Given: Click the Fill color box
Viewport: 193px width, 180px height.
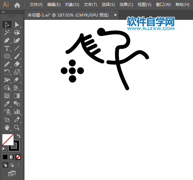Looking at the screenshot, I should click(8, 140).
